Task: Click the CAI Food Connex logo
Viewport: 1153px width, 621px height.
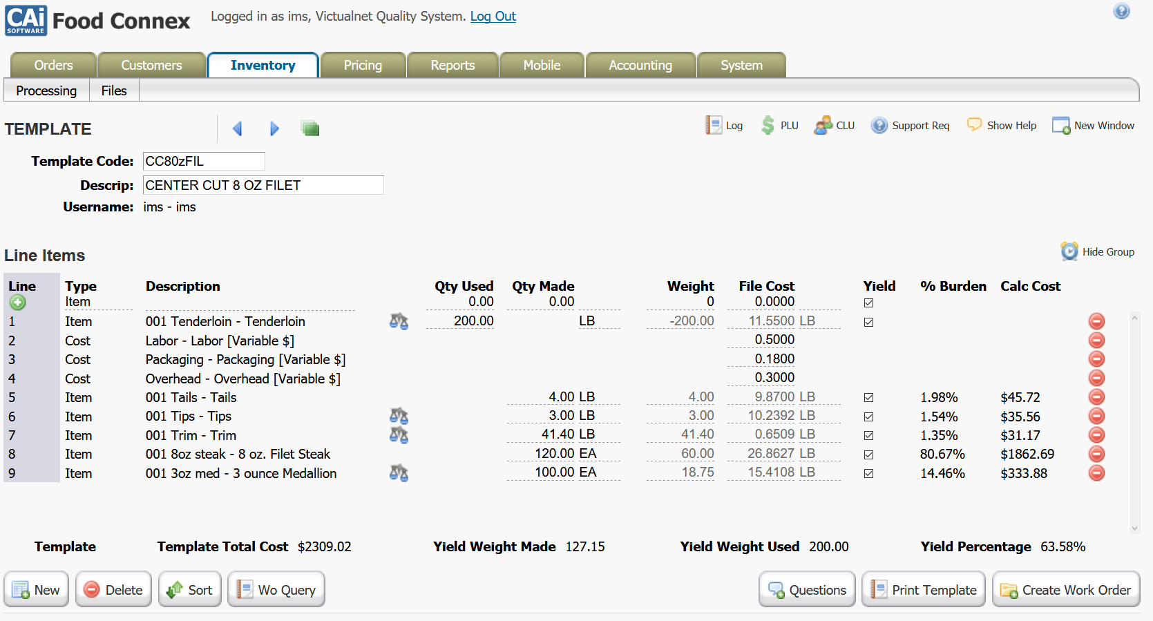Action: click(97, 21)
